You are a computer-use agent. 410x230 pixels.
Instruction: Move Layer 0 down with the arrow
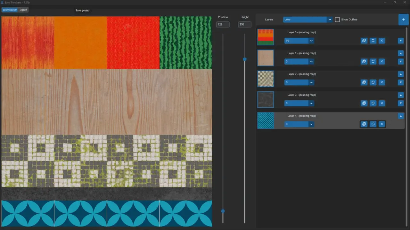pyautogui.click(x=401, y=41)
